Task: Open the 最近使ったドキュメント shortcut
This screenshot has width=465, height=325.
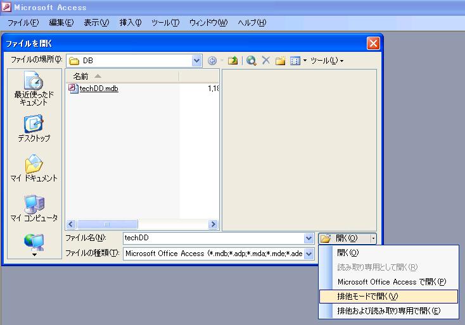Action: pos(34,89)
